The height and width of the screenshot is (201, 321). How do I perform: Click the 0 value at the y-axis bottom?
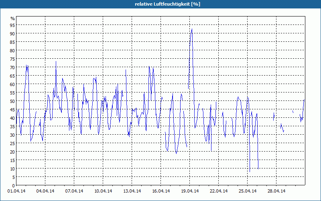(x=13, y=185)
